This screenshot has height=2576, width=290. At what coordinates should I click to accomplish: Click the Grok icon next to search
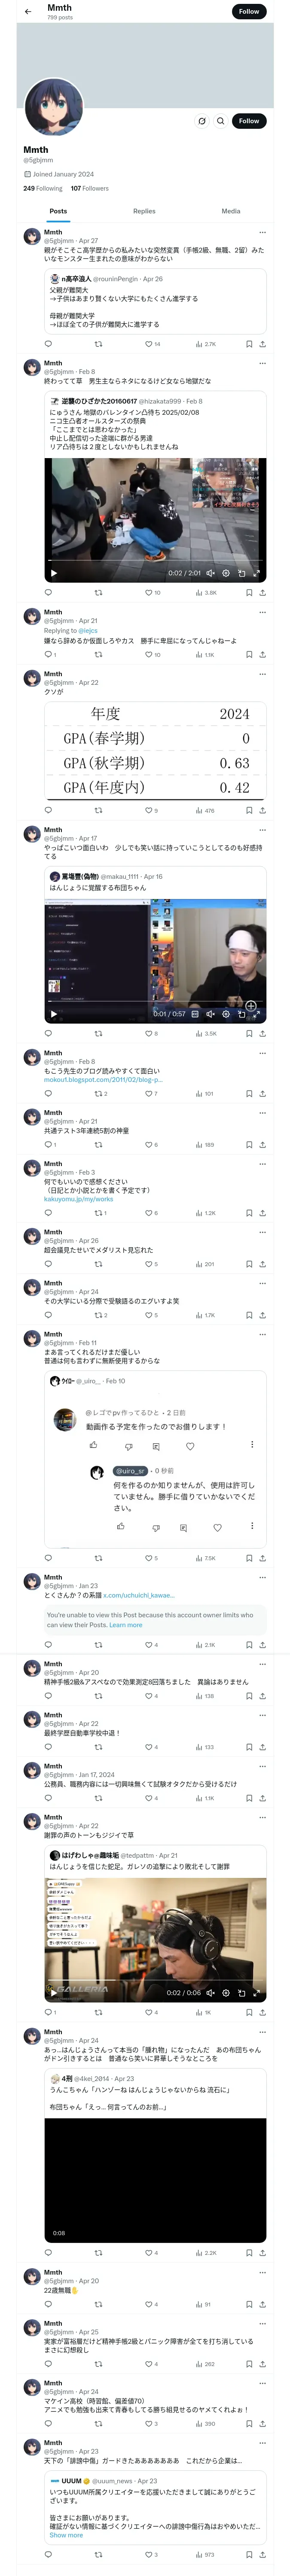(x=202, y=121)
